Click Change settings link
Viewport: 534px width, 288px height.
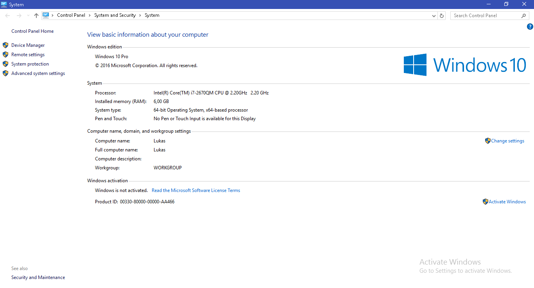508,141
